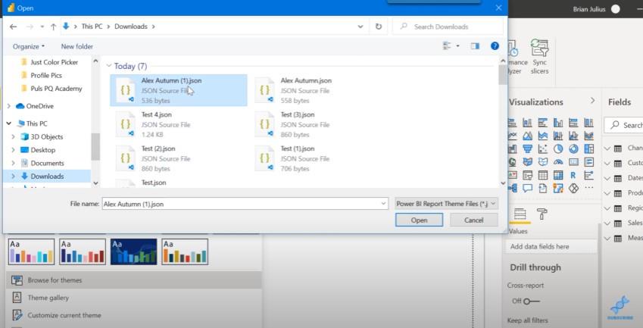The height and width of the screenshot is (328, 643).
Task: Select the dark blue theme thumbnail
Action: pos(134,251)
